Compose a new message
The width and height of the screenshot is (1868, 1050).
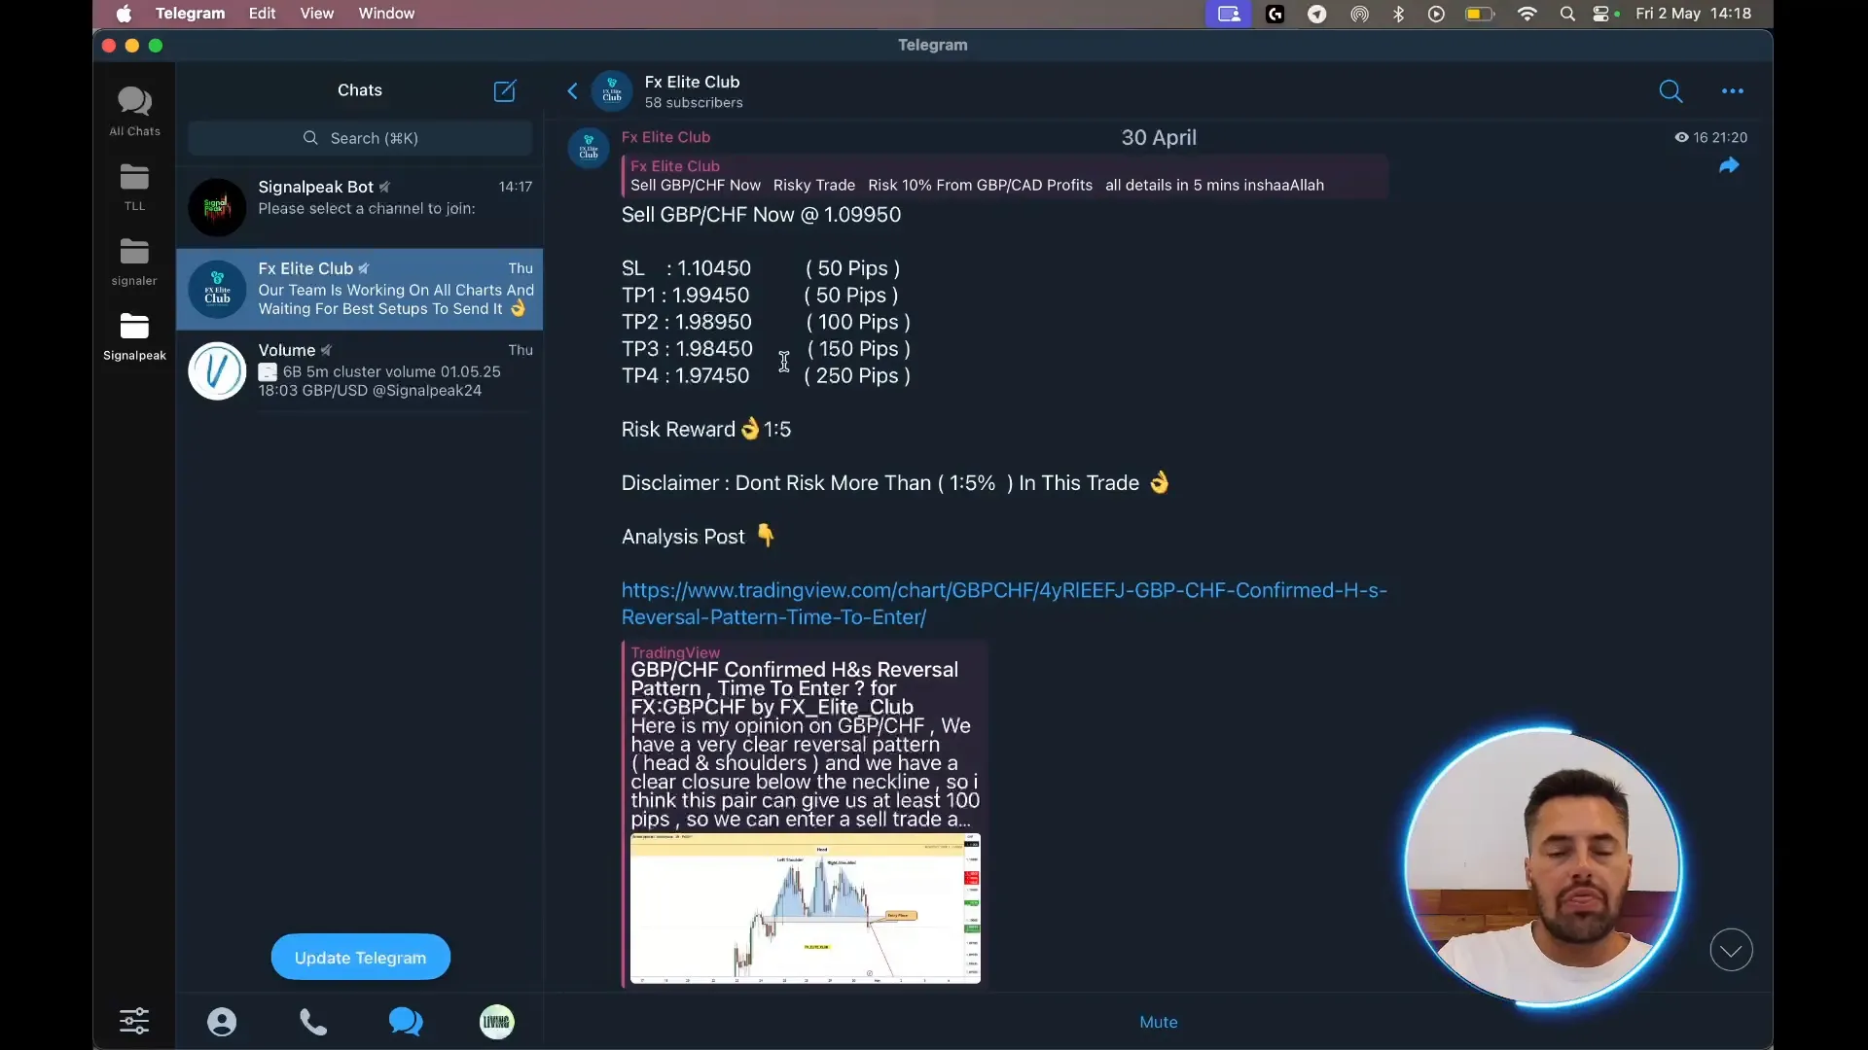[x=505, y=90]
